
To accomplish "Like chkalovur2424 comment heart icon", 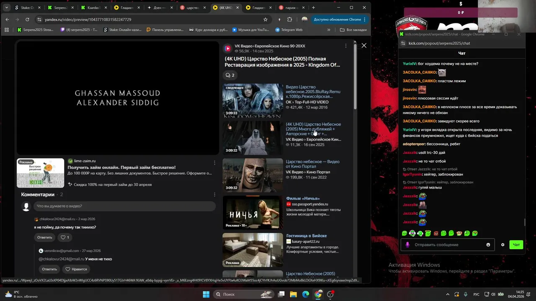I will tap(64, 237).
